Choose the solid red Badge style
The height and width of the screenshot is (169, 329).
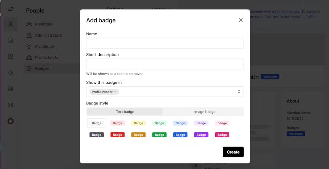point(117,135)
